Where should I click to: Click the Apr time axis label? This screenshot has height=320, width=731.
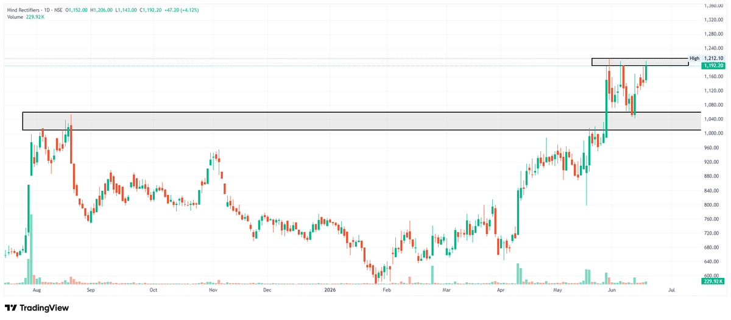501,291
